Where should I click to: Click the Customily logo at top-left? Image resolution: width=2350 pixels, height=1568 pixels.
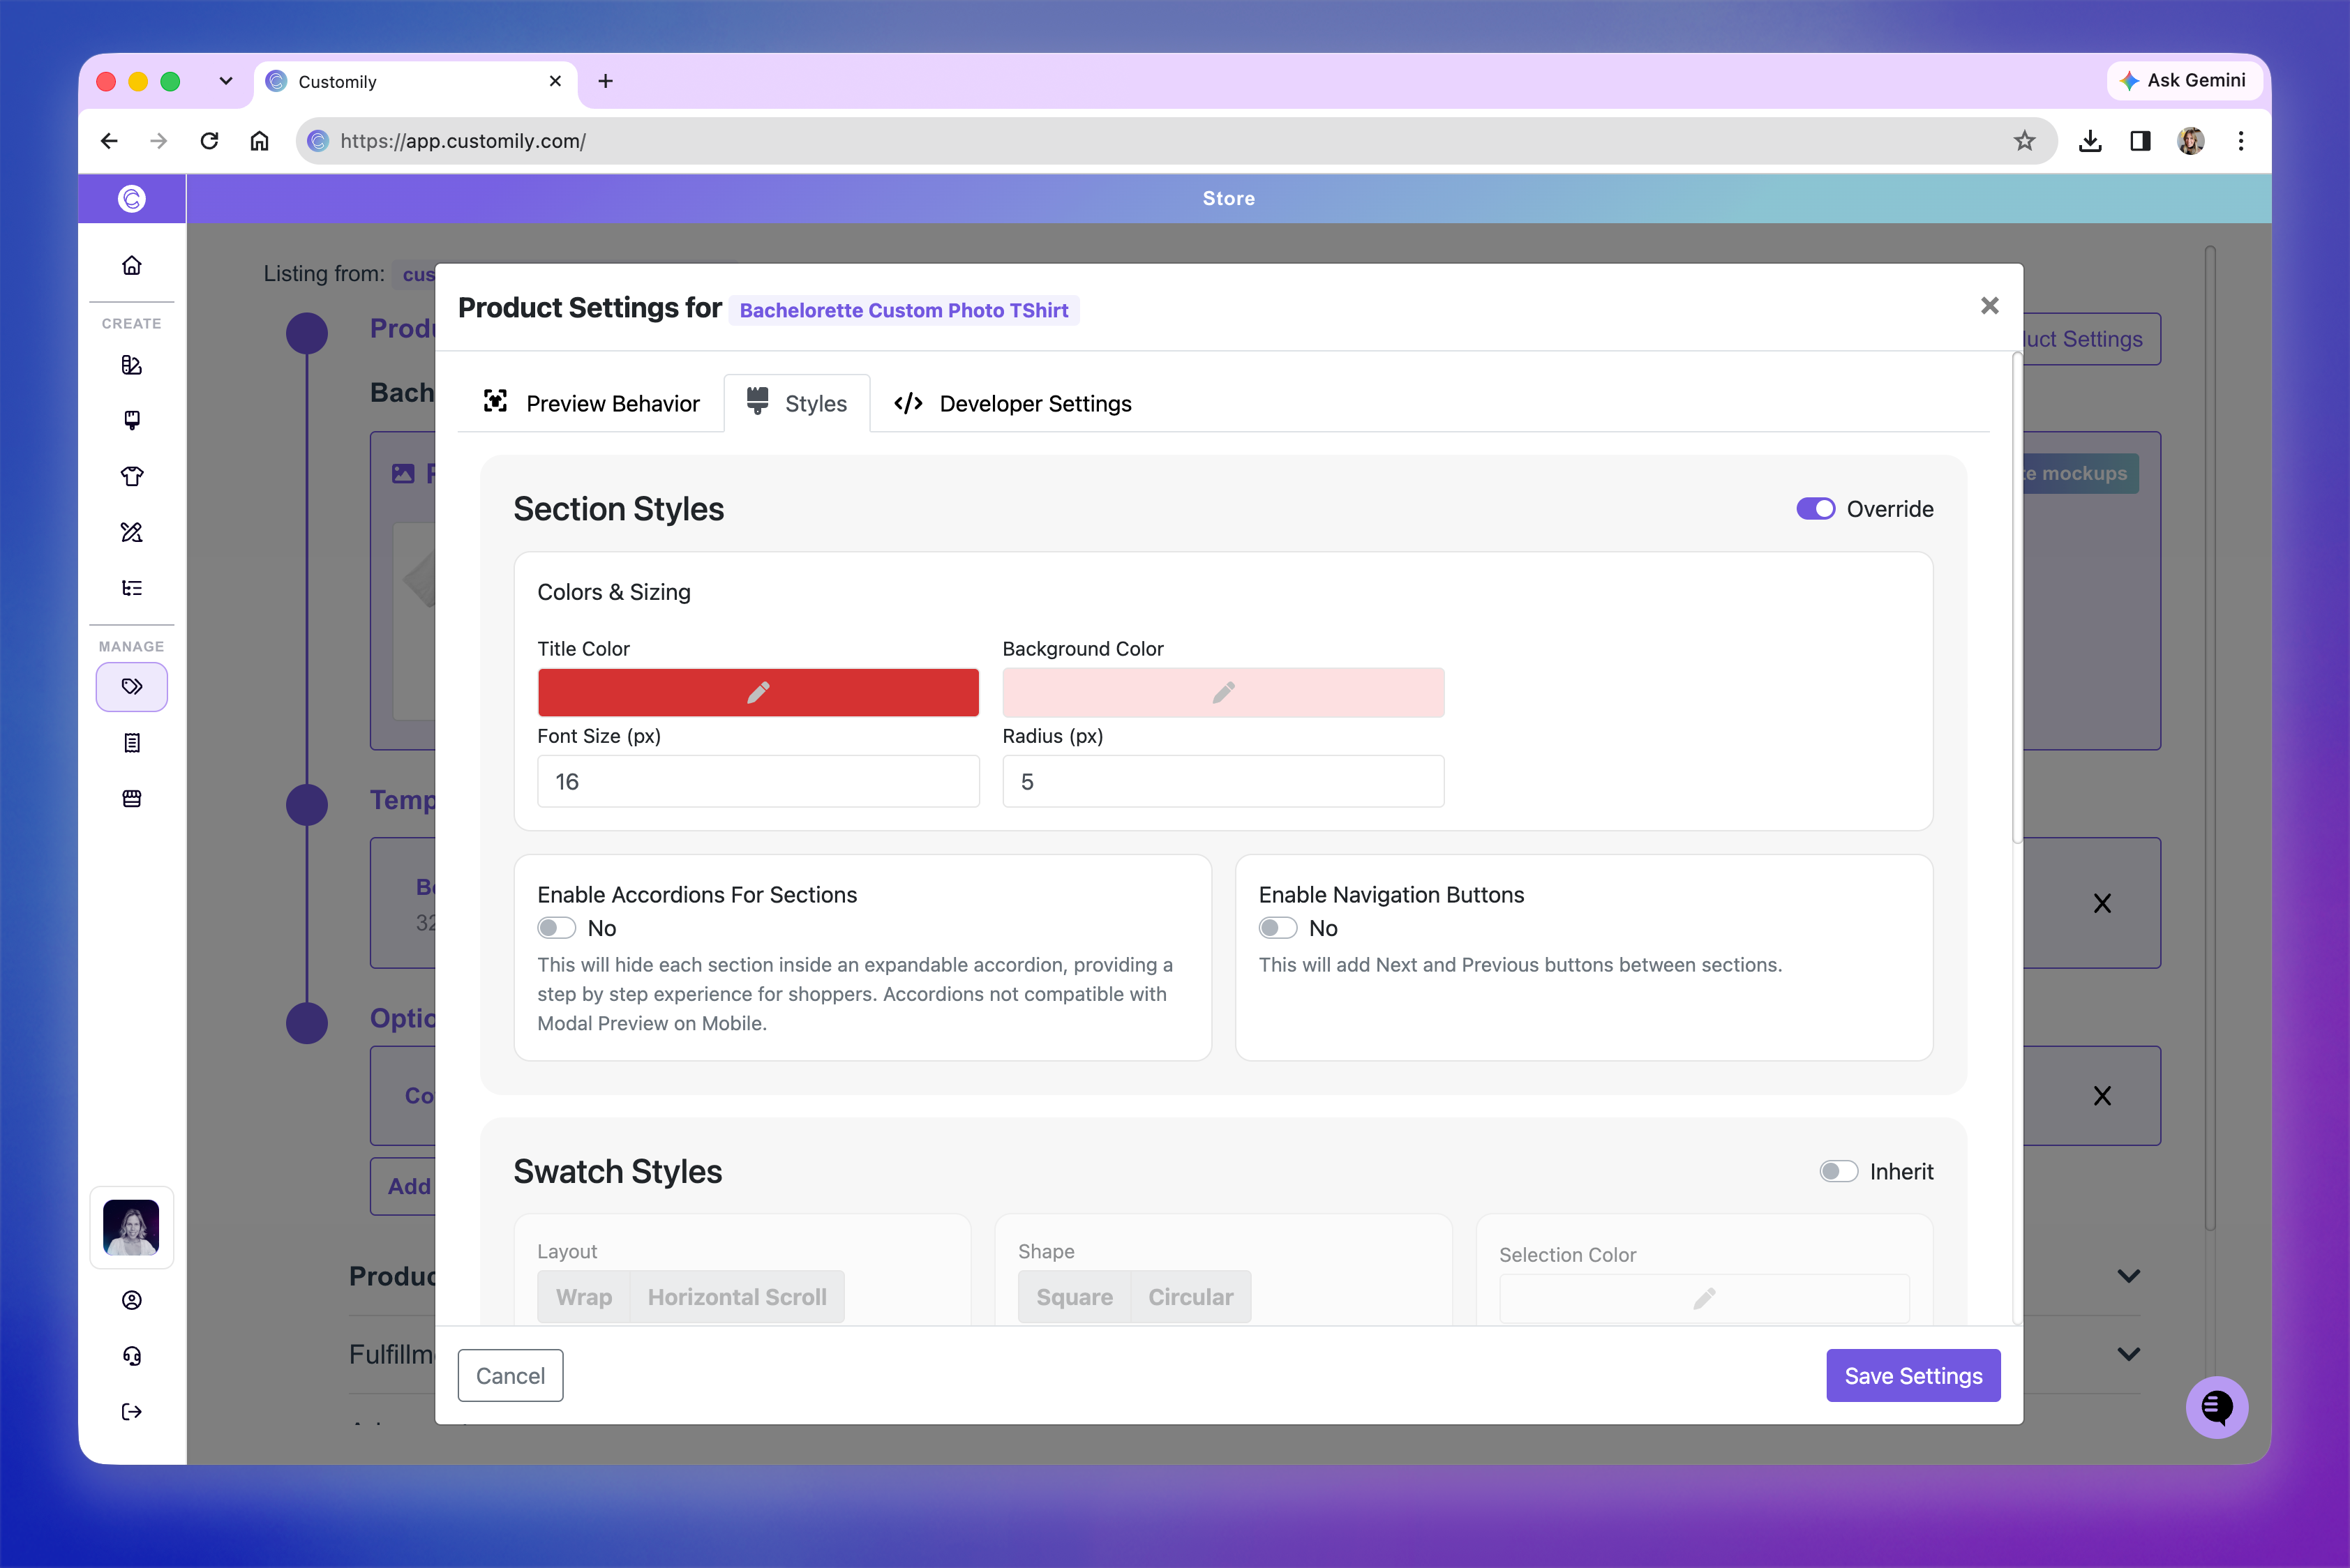click(x=131, y=198)
